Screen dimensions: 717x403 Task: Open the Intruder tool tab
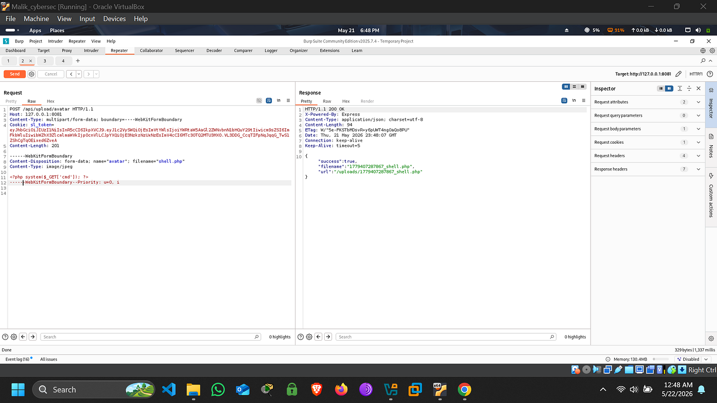(91, 51)
